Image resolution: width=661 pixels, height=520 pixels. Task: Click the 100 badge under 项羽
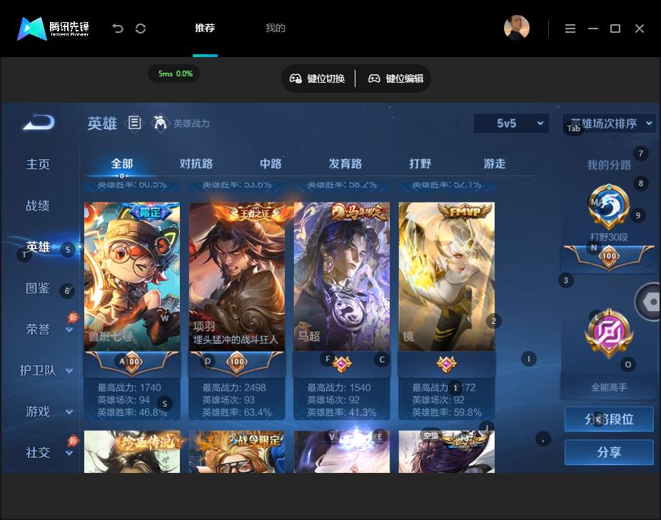(237, 362)
